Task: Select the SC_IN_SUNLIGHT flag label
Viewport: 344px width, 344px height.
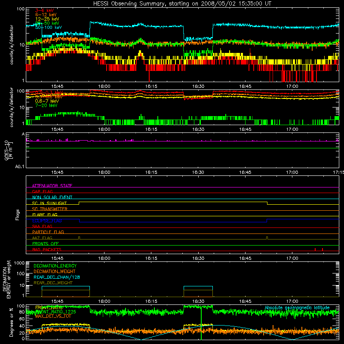Action: (49, 203)
